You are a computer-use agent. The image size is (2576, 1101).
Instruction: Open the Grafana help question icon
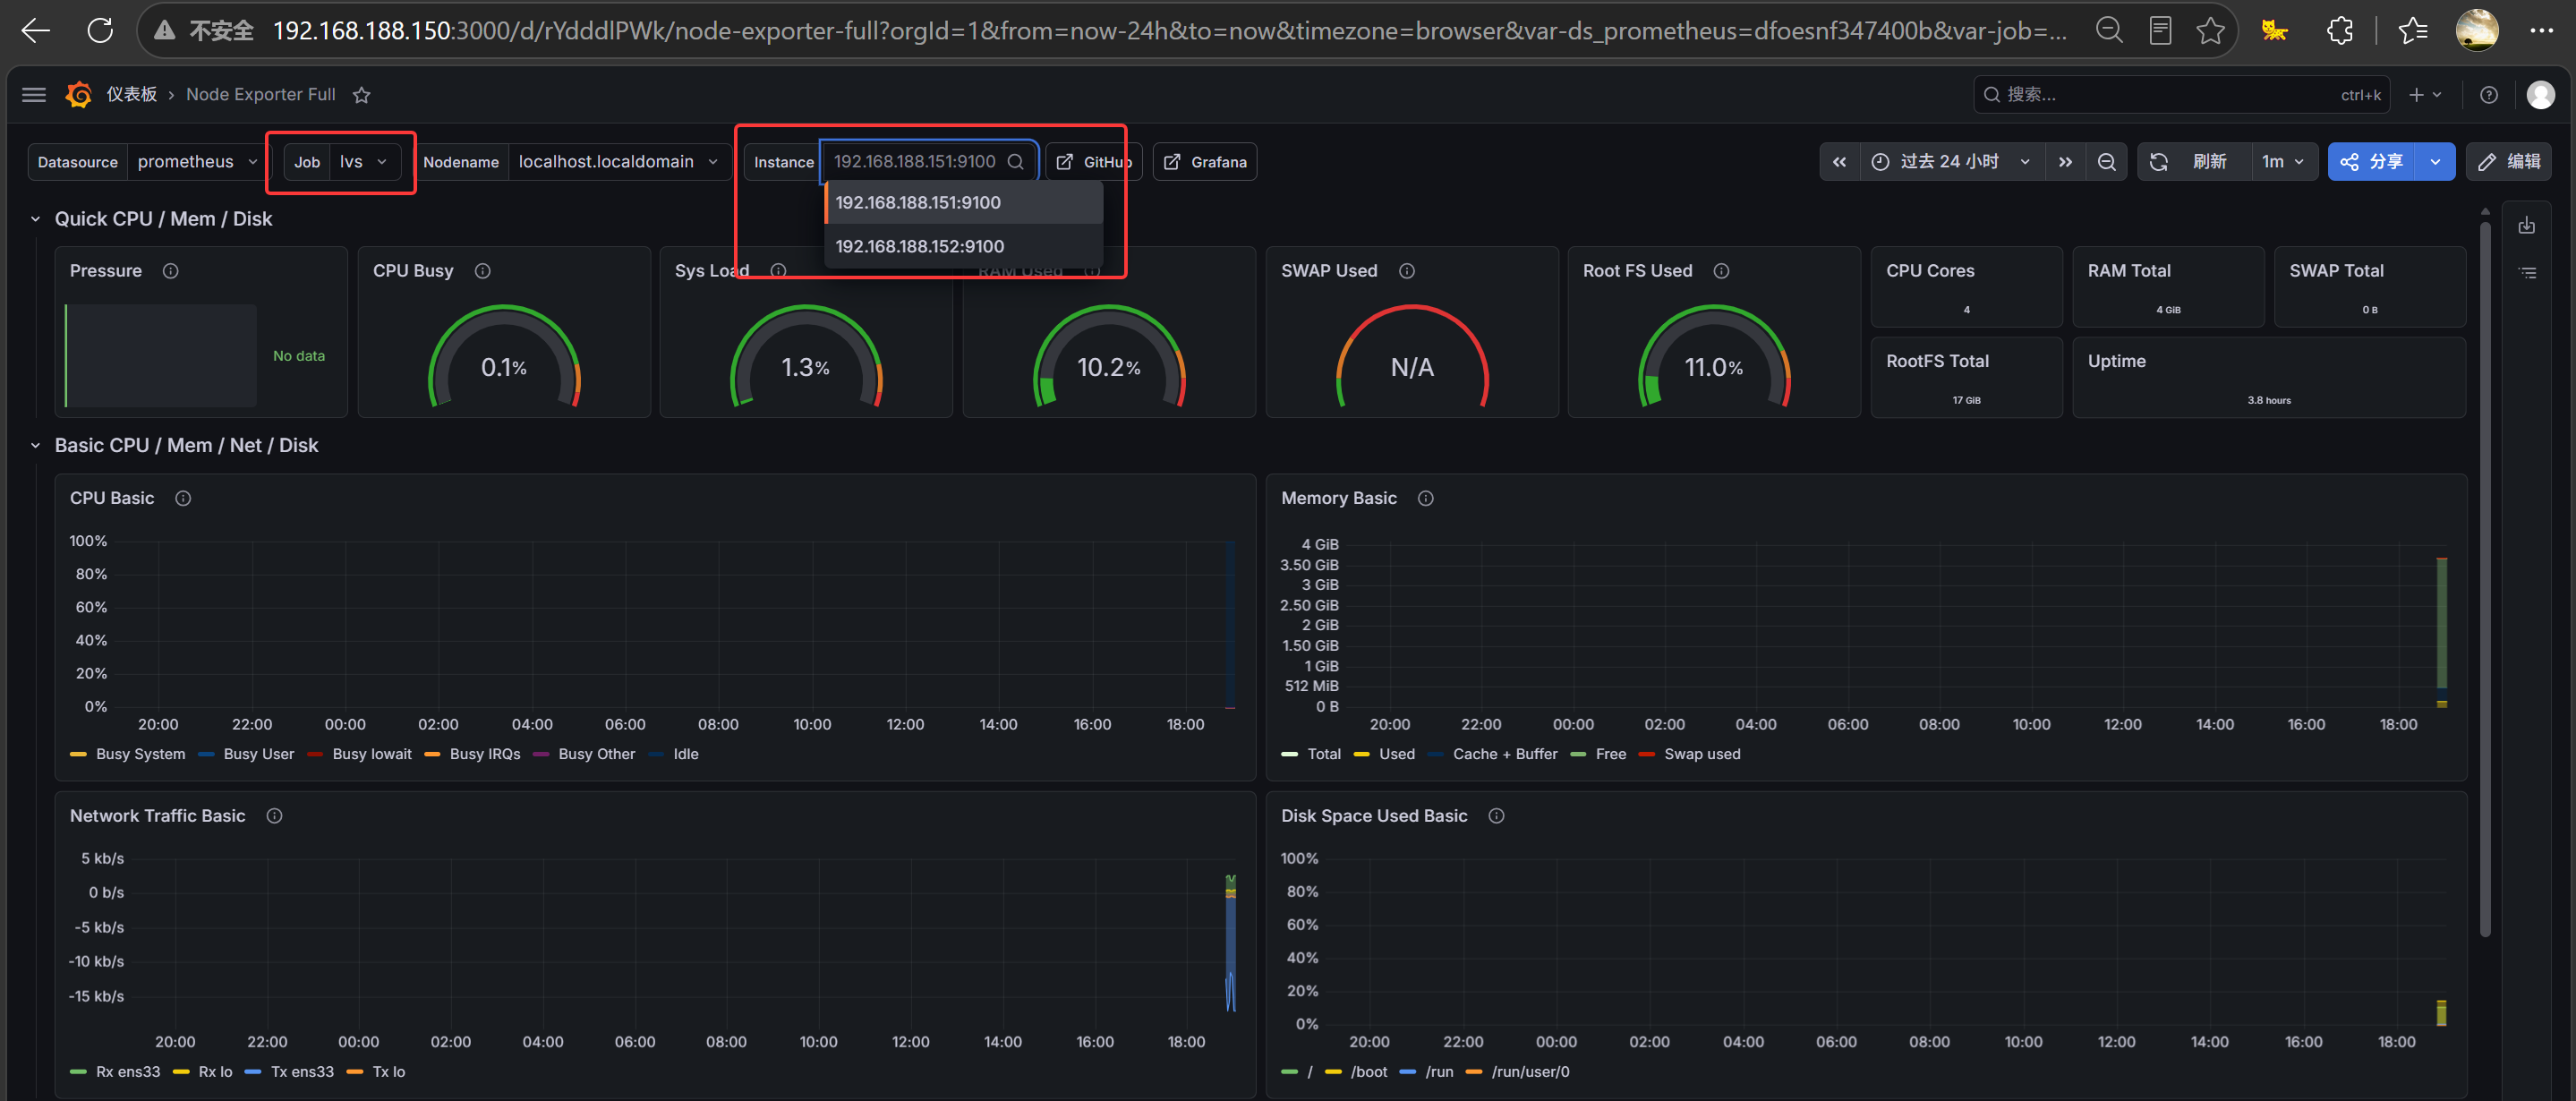(x=2489, y=94)
